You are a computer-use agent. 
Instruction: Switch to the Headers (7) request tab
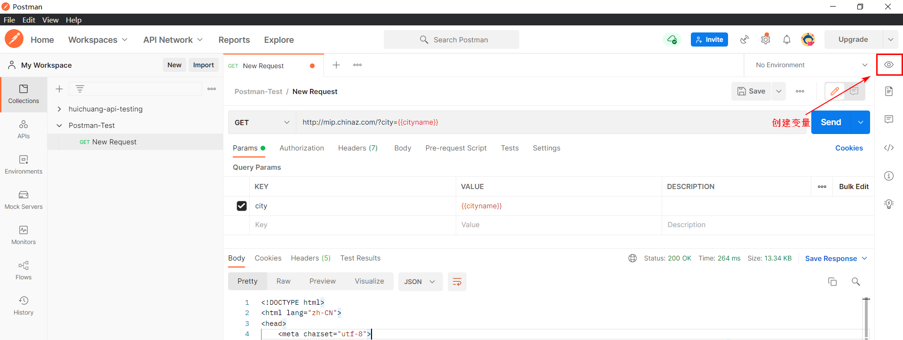(x=358, y=148)
